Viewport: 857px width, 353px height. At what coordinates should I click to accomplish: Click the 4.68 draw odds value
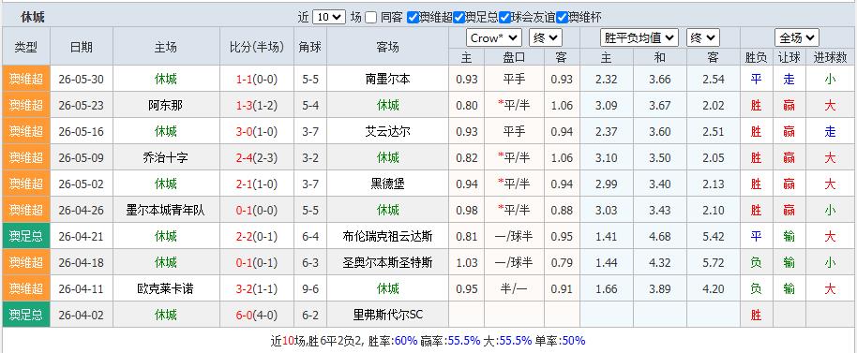[660, 236]
